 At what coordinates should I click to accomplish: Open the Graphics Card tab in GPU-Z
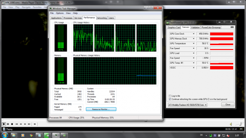pos(174,27)
